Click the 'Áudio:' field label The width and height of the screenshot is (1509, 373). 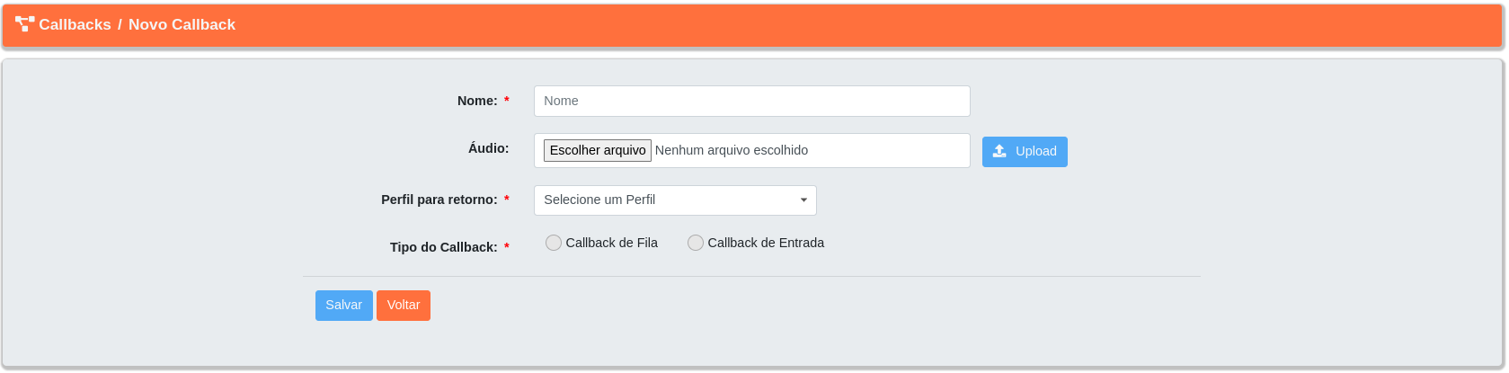click(x=488, y=148)
